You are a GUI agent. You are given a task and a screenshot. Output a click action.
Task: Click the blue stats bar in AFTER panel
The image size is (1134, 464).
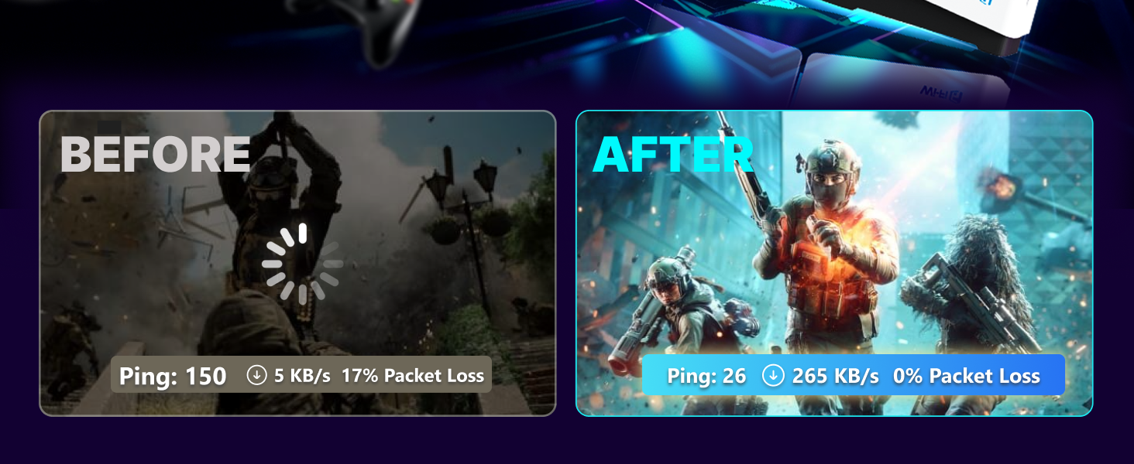click(854, 375)
